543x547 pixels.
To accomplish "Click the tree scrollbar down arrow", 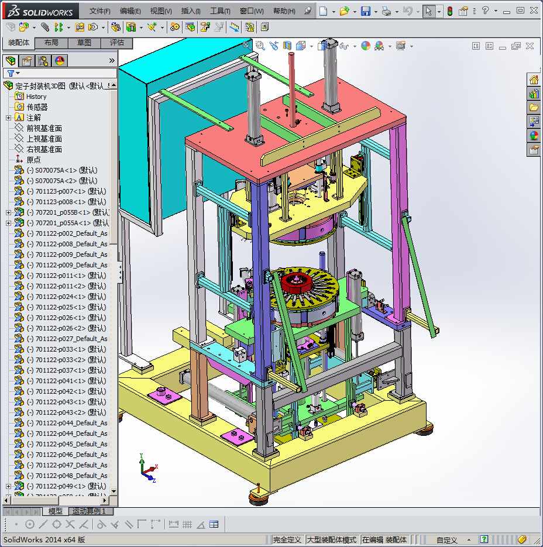I will tap(114, 491).
